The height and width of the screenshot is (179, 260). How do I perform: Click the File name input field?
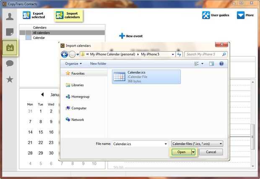click(x=138, y=144)
